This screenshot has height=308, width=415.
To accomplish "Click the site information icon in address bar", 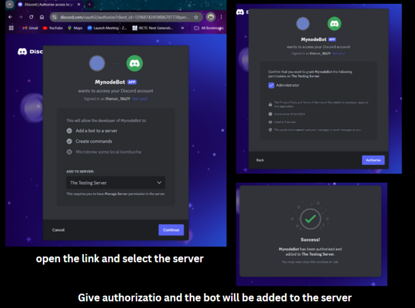I will pos(54,17).
